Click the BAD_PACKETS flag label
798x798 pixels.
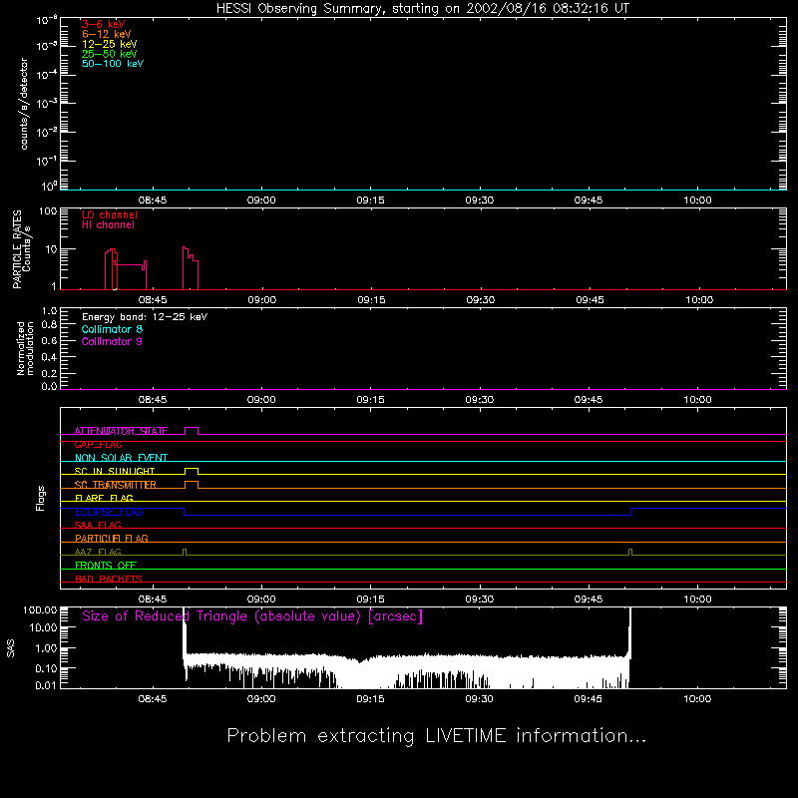pyautogui.click(x=109, y=580)
